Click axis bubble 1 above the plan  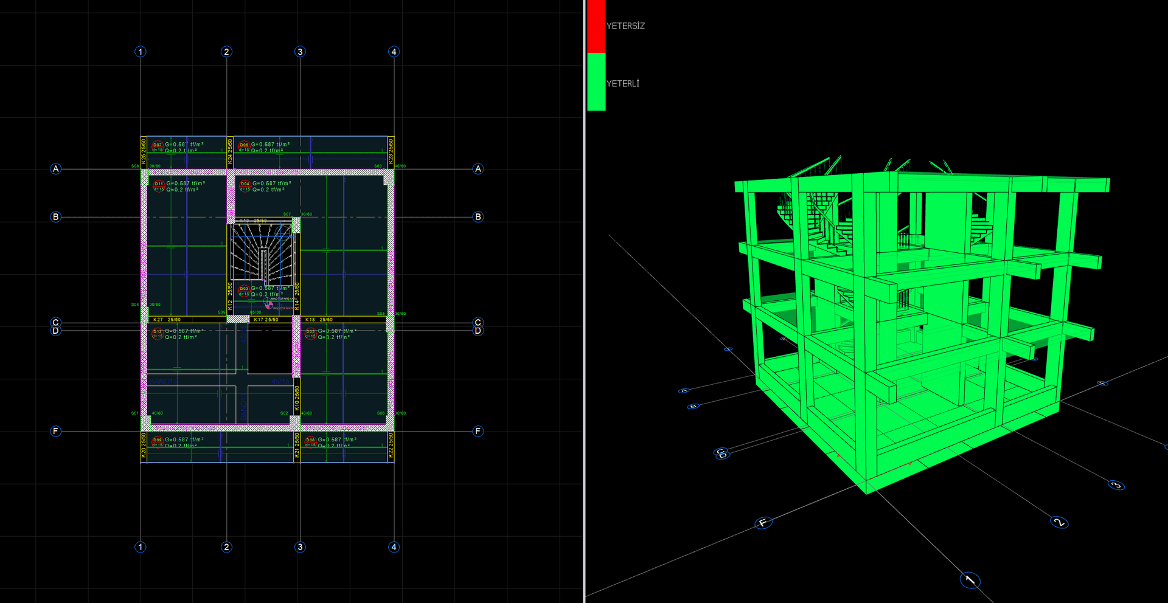[x=141, y=52]
